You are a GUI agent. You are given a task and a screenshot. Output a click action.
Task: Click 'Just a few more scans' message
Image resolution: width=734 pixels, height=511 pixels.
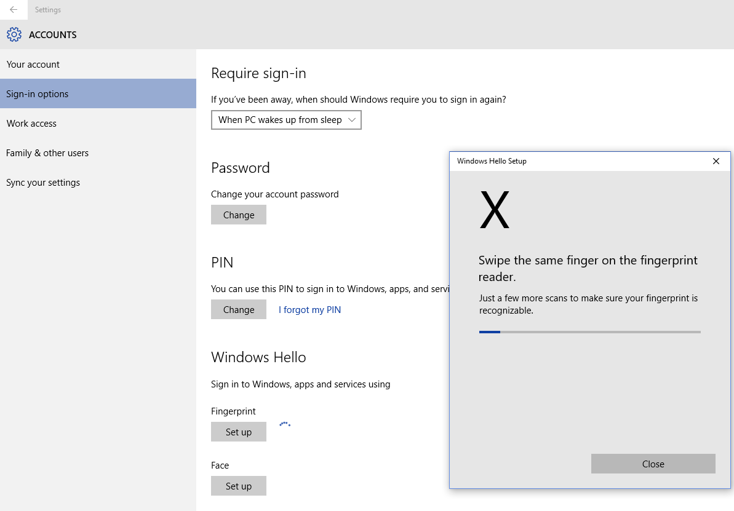coord(588,304)
